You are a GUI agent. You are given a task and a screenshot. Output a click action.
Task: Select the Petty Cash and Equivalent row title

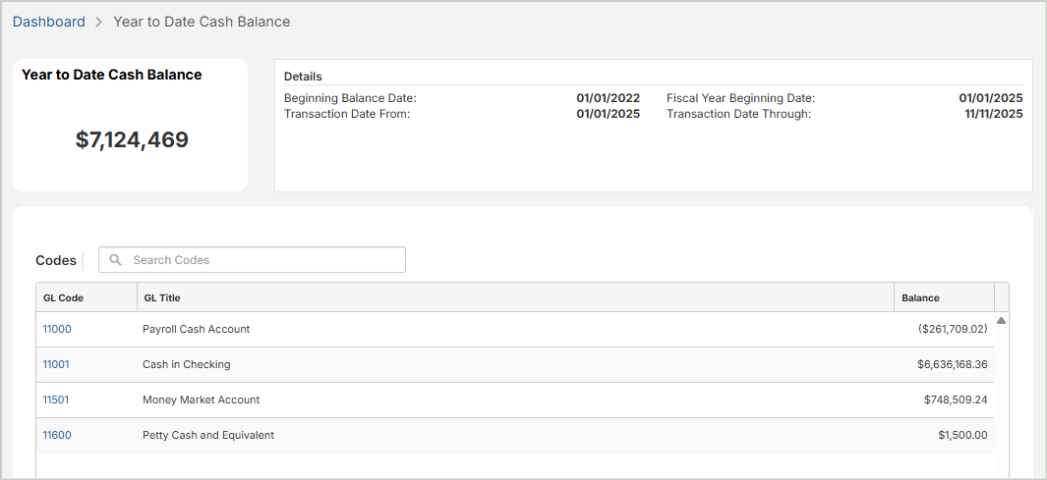tap(208, 435)
